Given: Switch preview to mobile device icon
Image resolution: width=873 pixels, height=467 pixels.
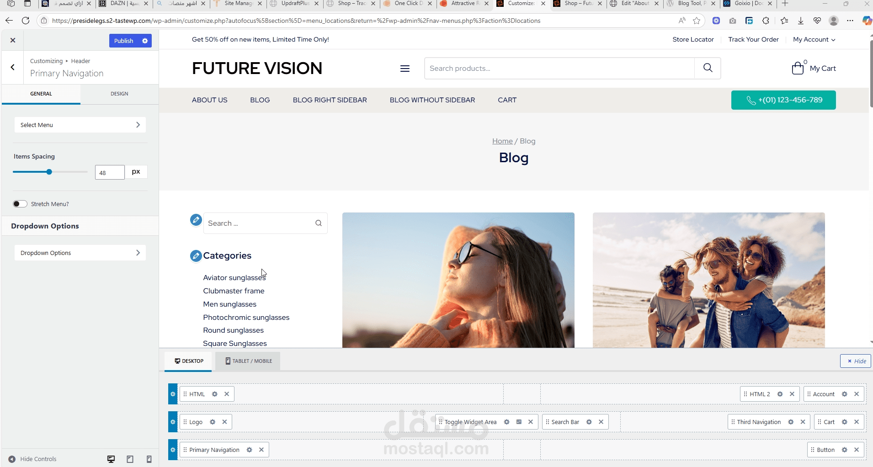Looking at the screenshot, I should [149, 459].
